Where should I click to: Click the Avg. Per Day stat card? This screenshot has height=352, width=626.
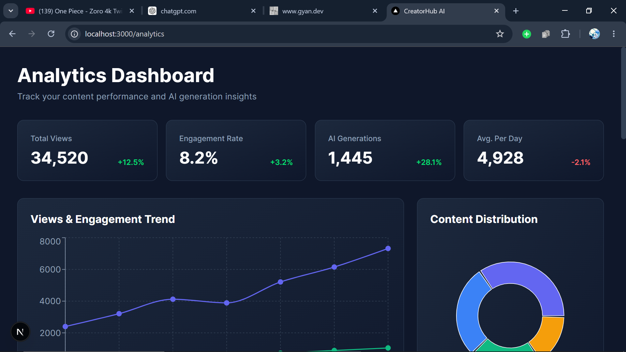pyautogui.click(x=533, y=150)
